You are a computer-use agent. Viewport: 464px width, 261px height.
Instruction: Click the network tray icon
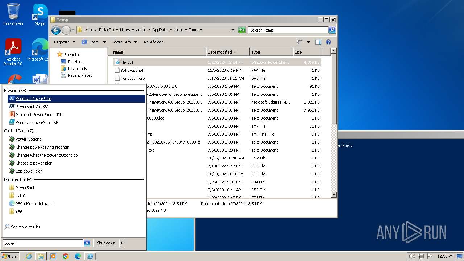420,256
